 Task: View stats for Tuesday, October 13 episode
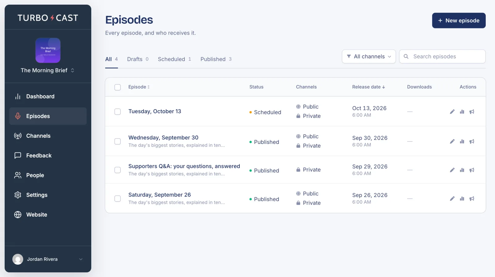click(462, 111)
